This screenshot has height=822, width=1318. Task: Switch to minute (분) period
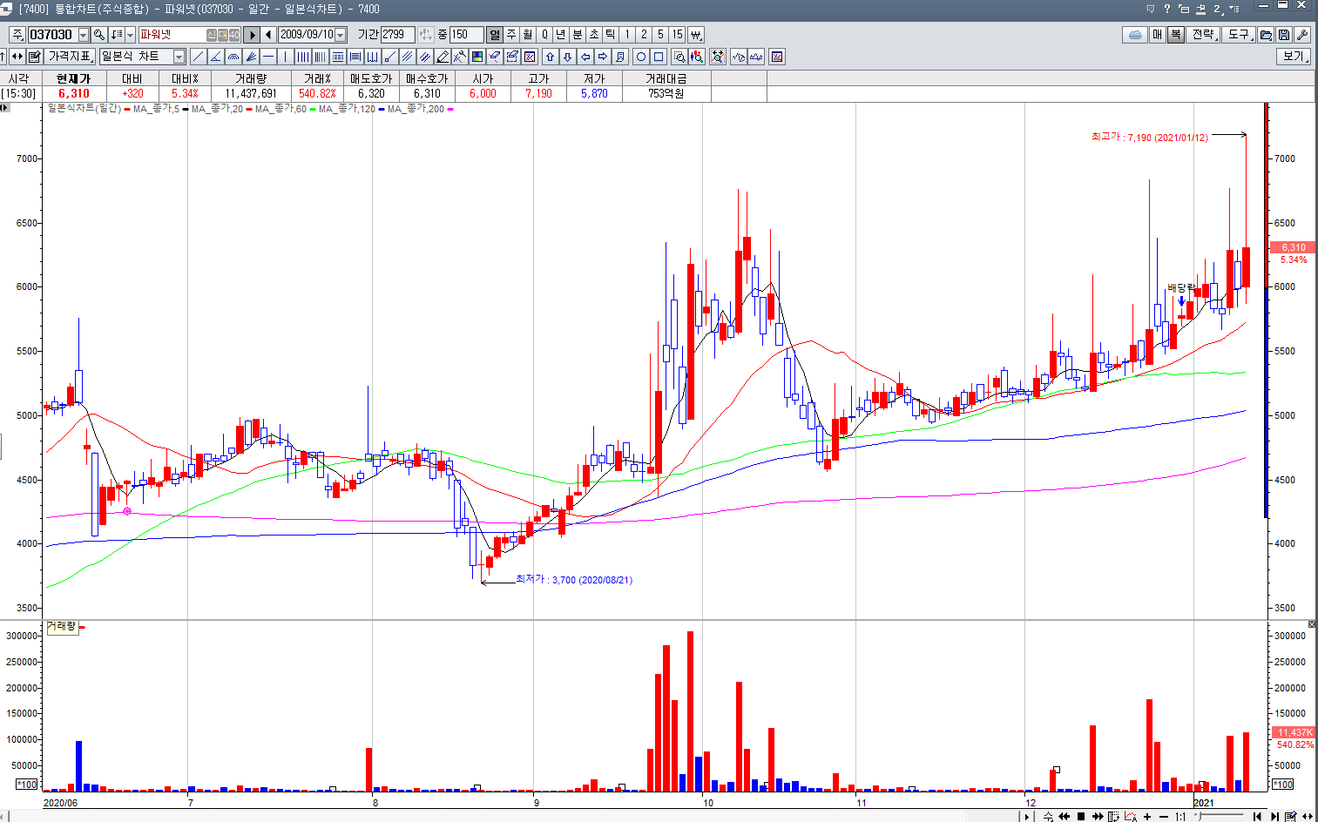577,35
